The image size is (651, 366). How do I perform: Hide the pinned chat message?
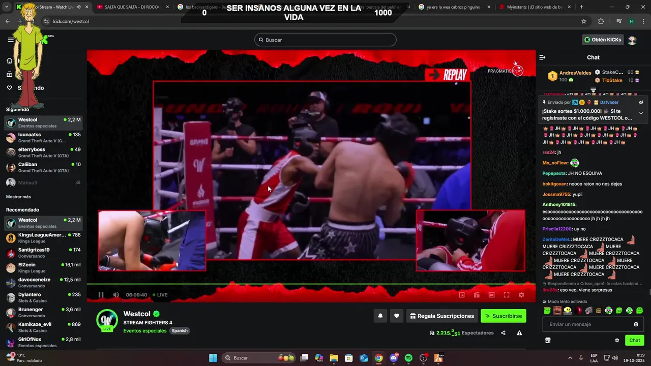[x=641, y=102]
